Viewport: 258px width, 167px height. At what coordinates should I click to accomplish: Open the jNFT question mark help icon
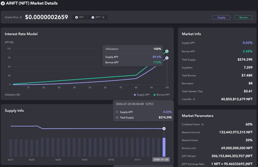[x=103, y=17]
